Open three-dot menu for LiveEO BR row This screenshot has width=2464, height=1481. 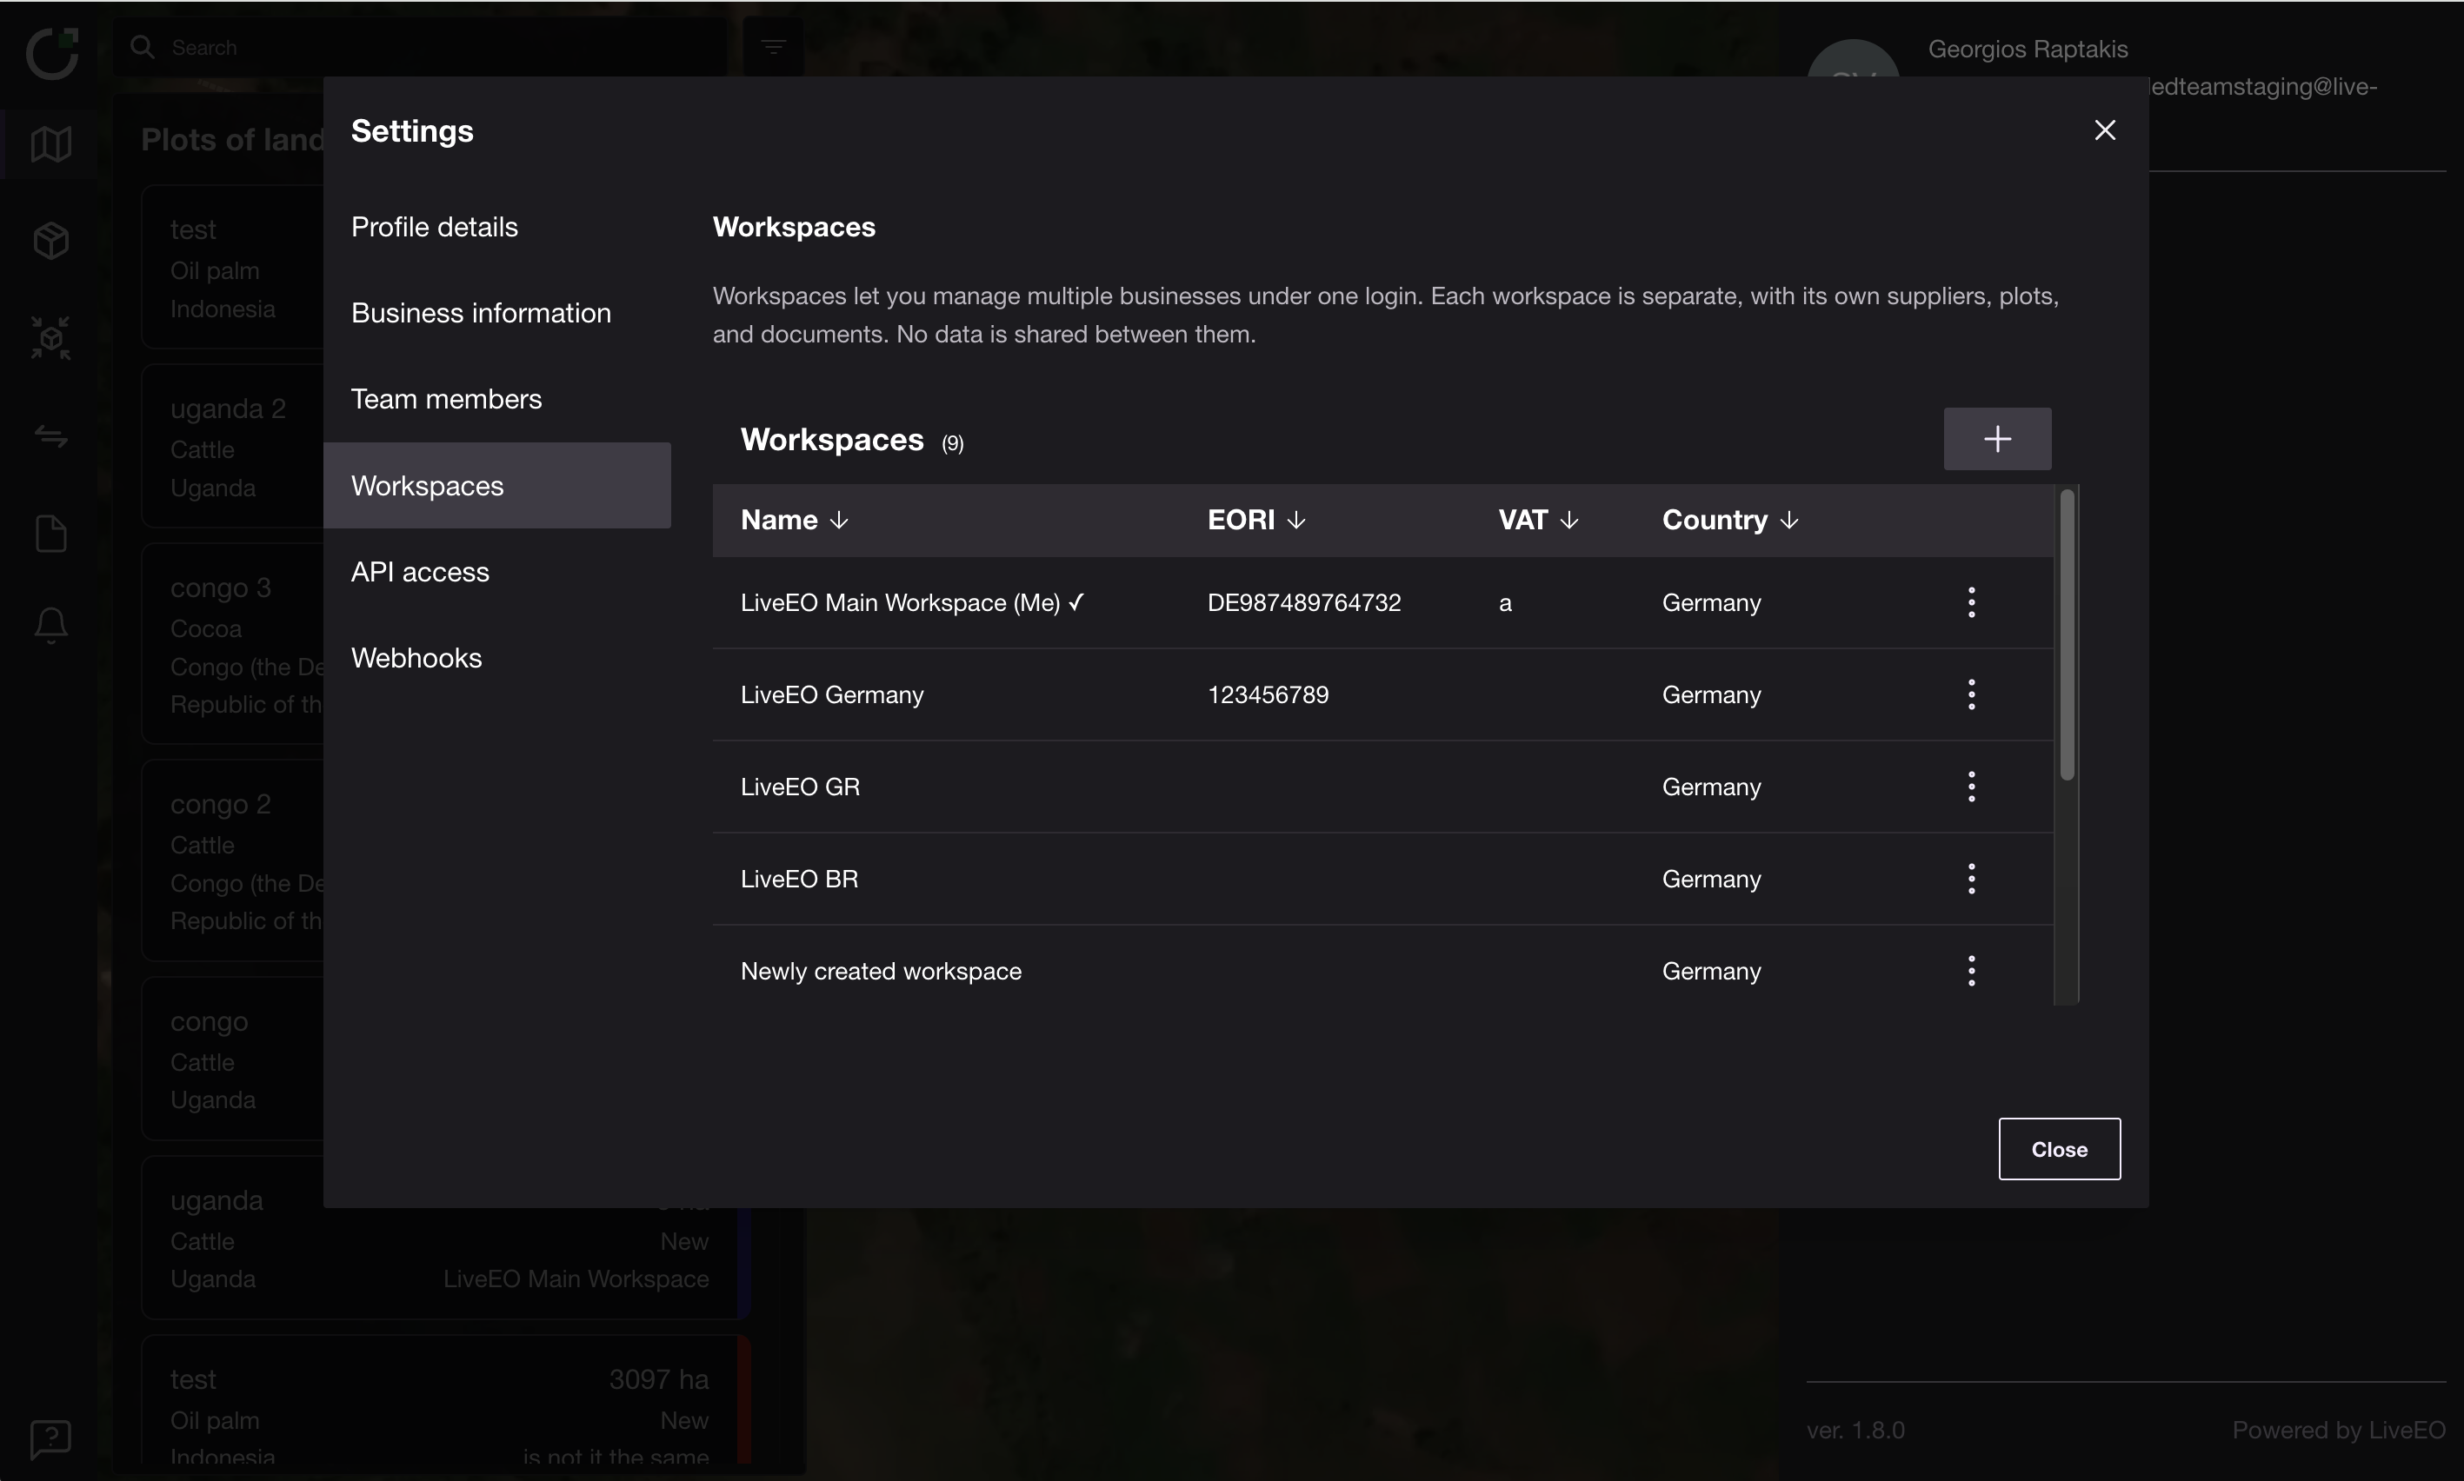1971,878
